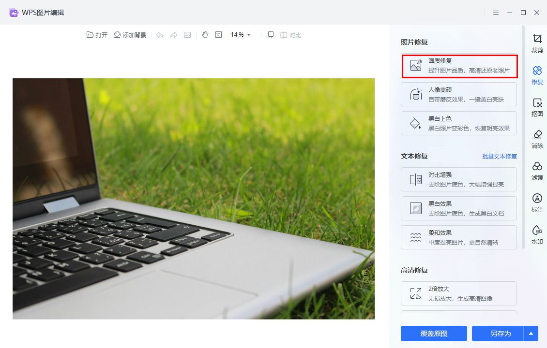Toggle the 对比 compare view
Screen dimensions: 547x348
click(x=290, y=35)
